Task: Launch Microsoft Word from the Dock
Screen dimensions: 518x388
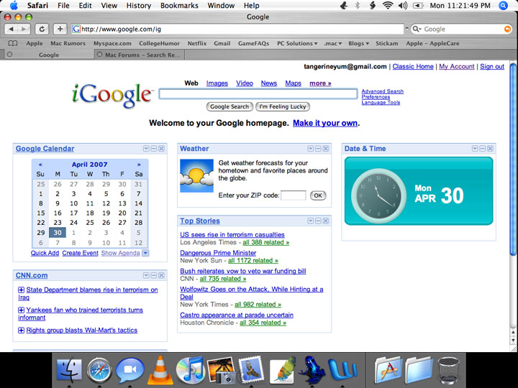Action: click(342, 369)
